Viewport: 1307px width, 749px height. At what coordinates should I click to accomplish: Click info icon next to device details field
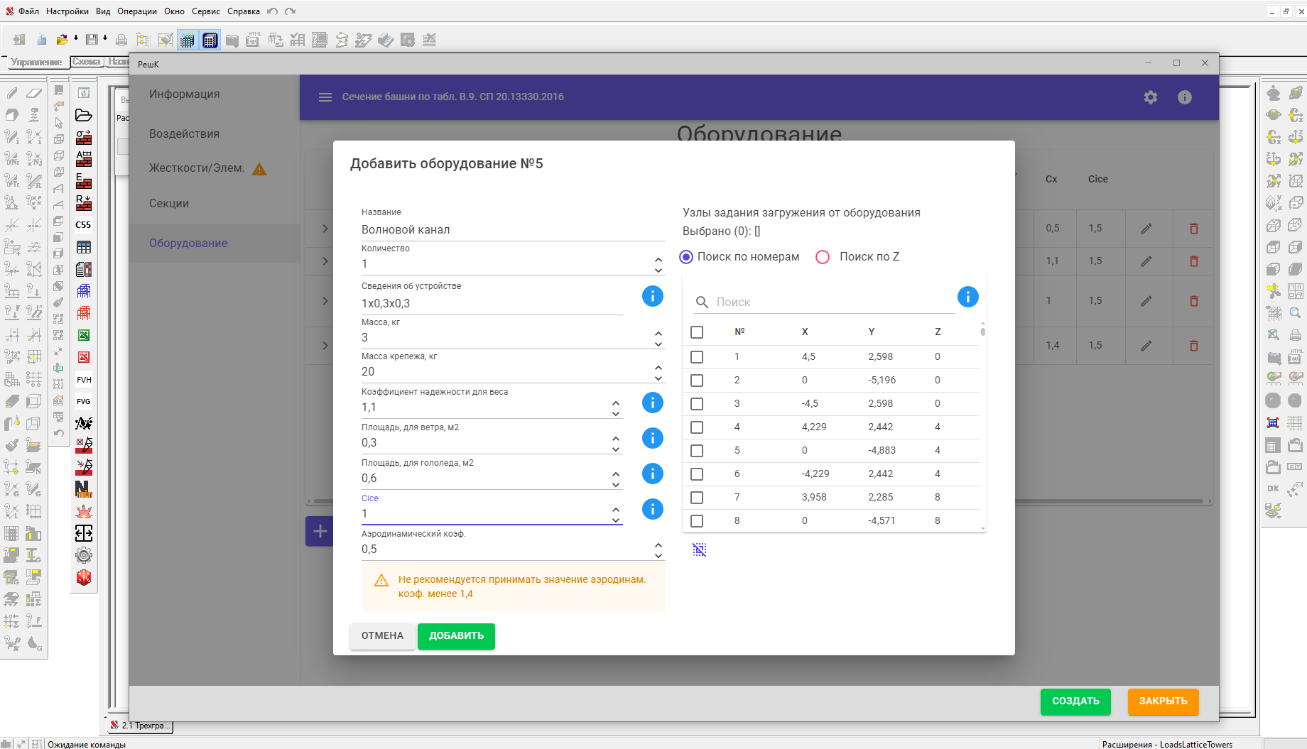[x=652, y=296]
